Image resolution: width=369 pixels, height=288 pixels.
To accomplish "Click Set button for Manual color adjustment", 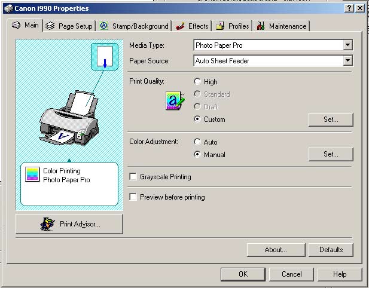I will [x=331, y=154].
